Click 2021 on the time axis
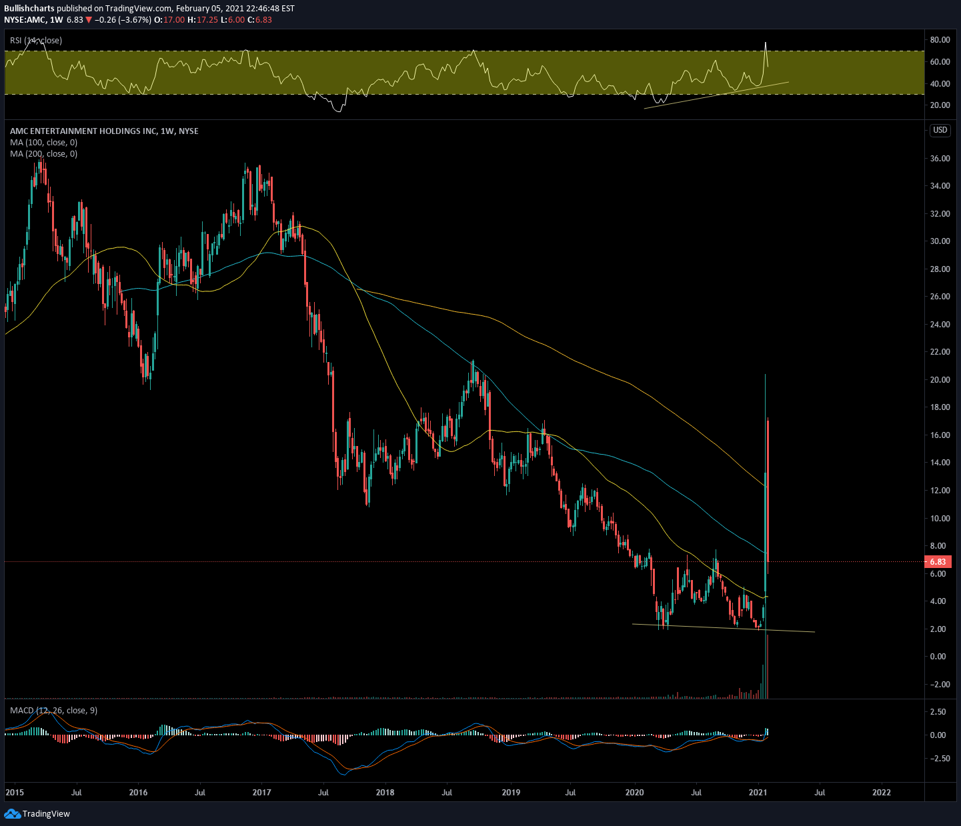The image size is (961, 826). pos(758,793)
